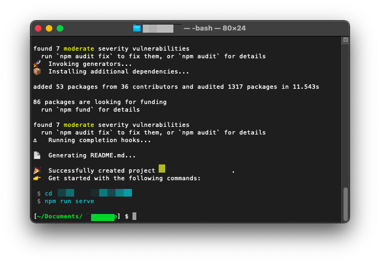Click the package box emoji before Installing
Image resolution: width=380 pixels, height=263 pixels.
coord(37,71)
